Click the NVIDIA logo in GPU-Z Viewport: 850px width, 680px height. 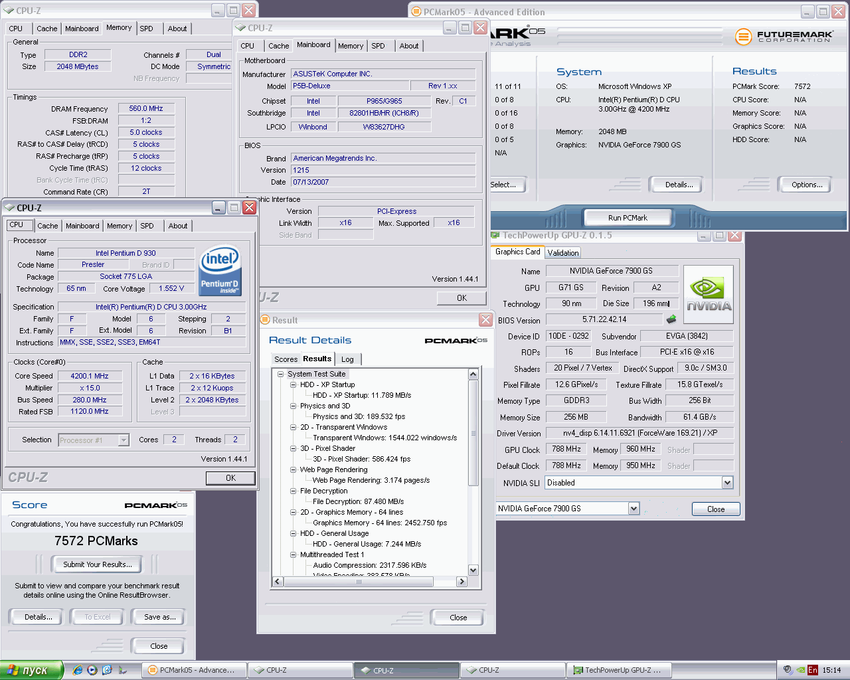pyautogui.click(x=709, y=295)
